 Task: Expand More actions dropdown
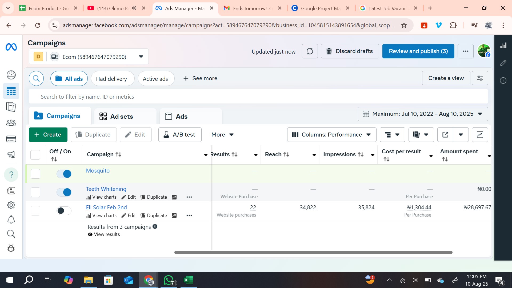pyautogui.click(x=222, y=135)
